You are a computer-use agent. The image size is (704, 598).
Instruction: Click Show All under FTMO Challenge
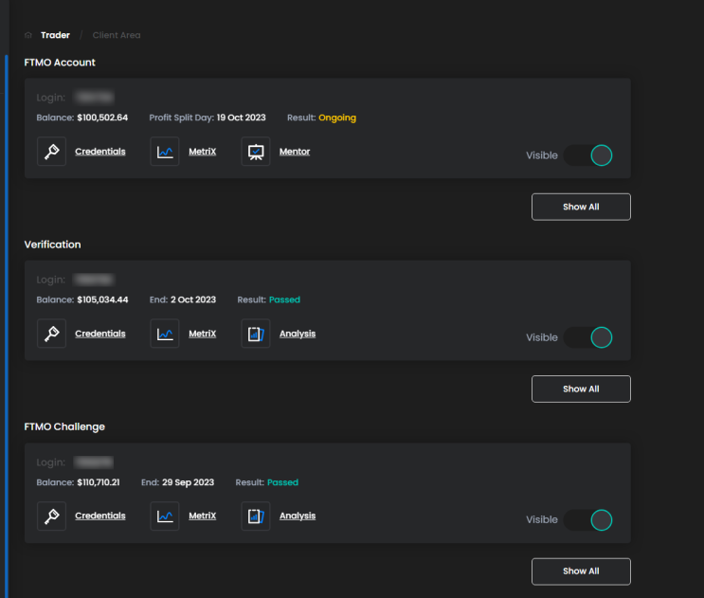pyautogui.click(x=581, y=571)
